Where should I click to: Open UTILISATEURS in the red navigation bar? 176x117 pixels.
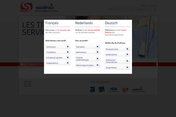(x=36, y=64)
